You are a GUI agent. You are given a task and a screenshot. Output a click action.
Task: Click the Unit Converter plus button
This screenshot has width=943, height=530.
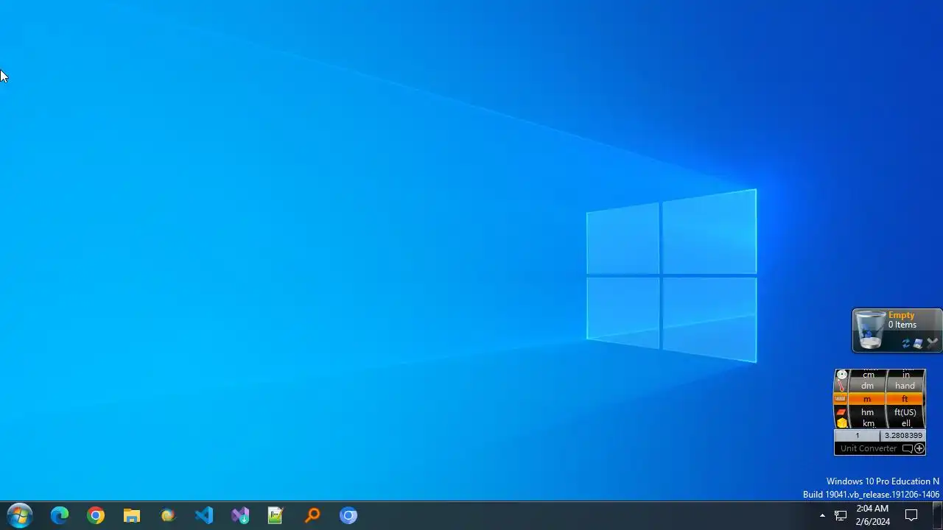919,448
